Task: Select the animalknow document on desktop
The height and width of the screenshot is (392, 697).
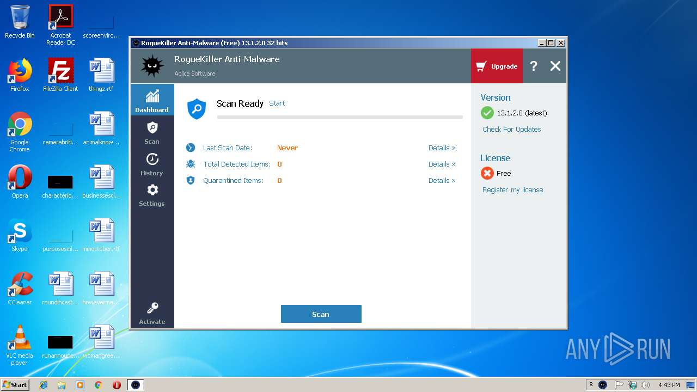Action: [x=101, y=128]
